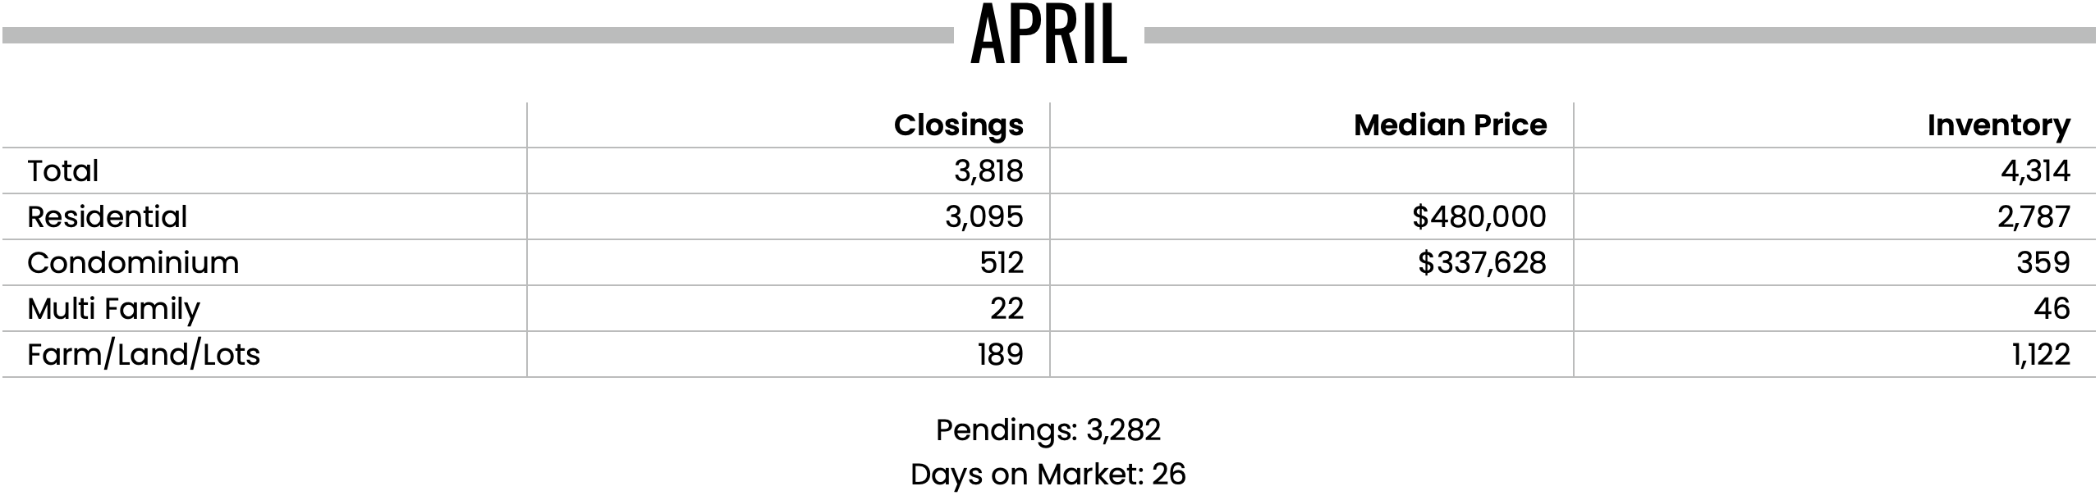
Task: Select condominium median price $337,628
Action: coord(1482,263)
